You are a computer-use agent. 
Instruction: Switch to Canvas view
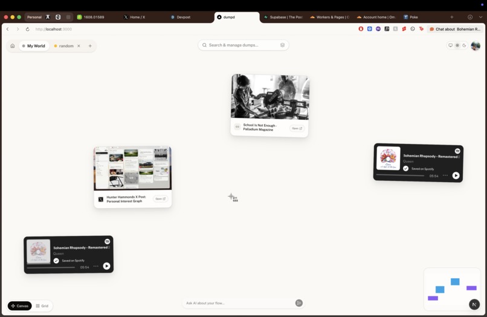coord(20,306)
